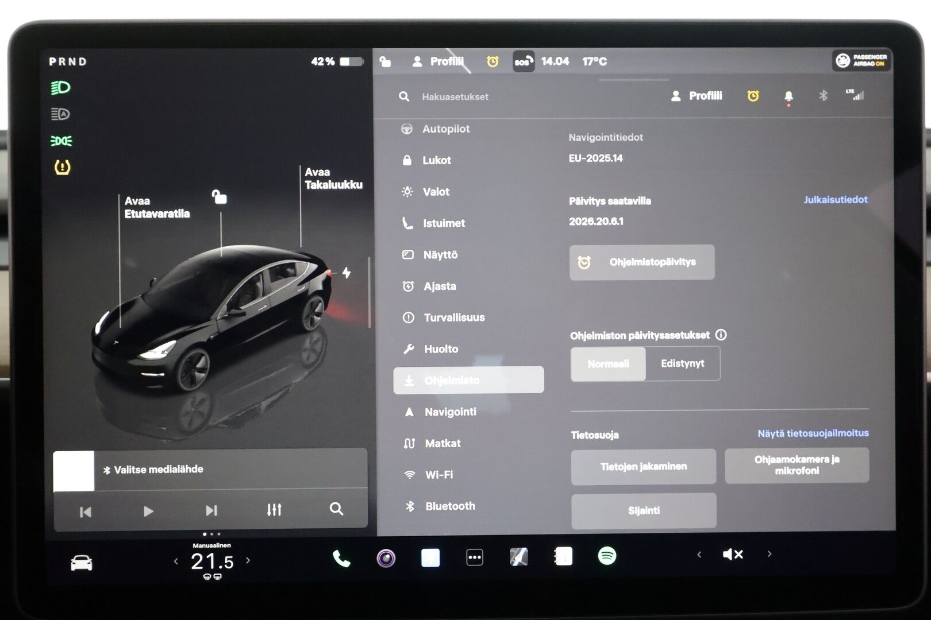Viewport: 931px width, 620px height.
Task: Open the Spotify app in the dock
Action: [607, 556]
